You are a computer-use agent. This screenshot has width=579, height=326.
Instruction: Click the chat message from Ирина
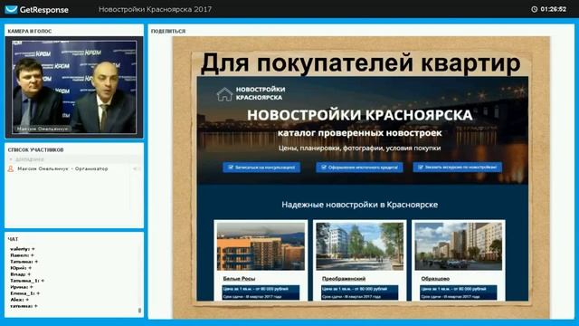22,287
